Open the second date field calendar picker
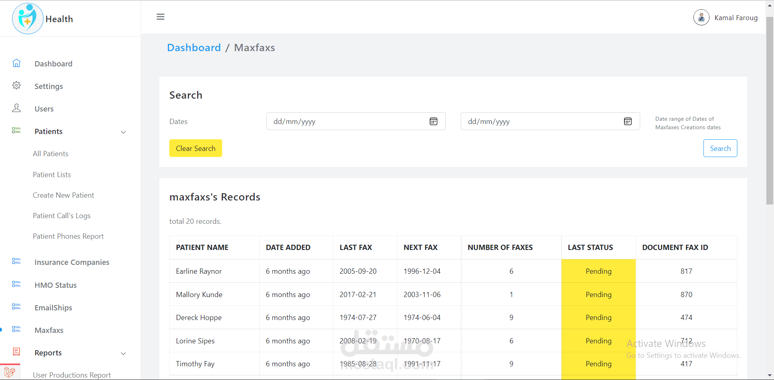774x380 pixels. 628,122
